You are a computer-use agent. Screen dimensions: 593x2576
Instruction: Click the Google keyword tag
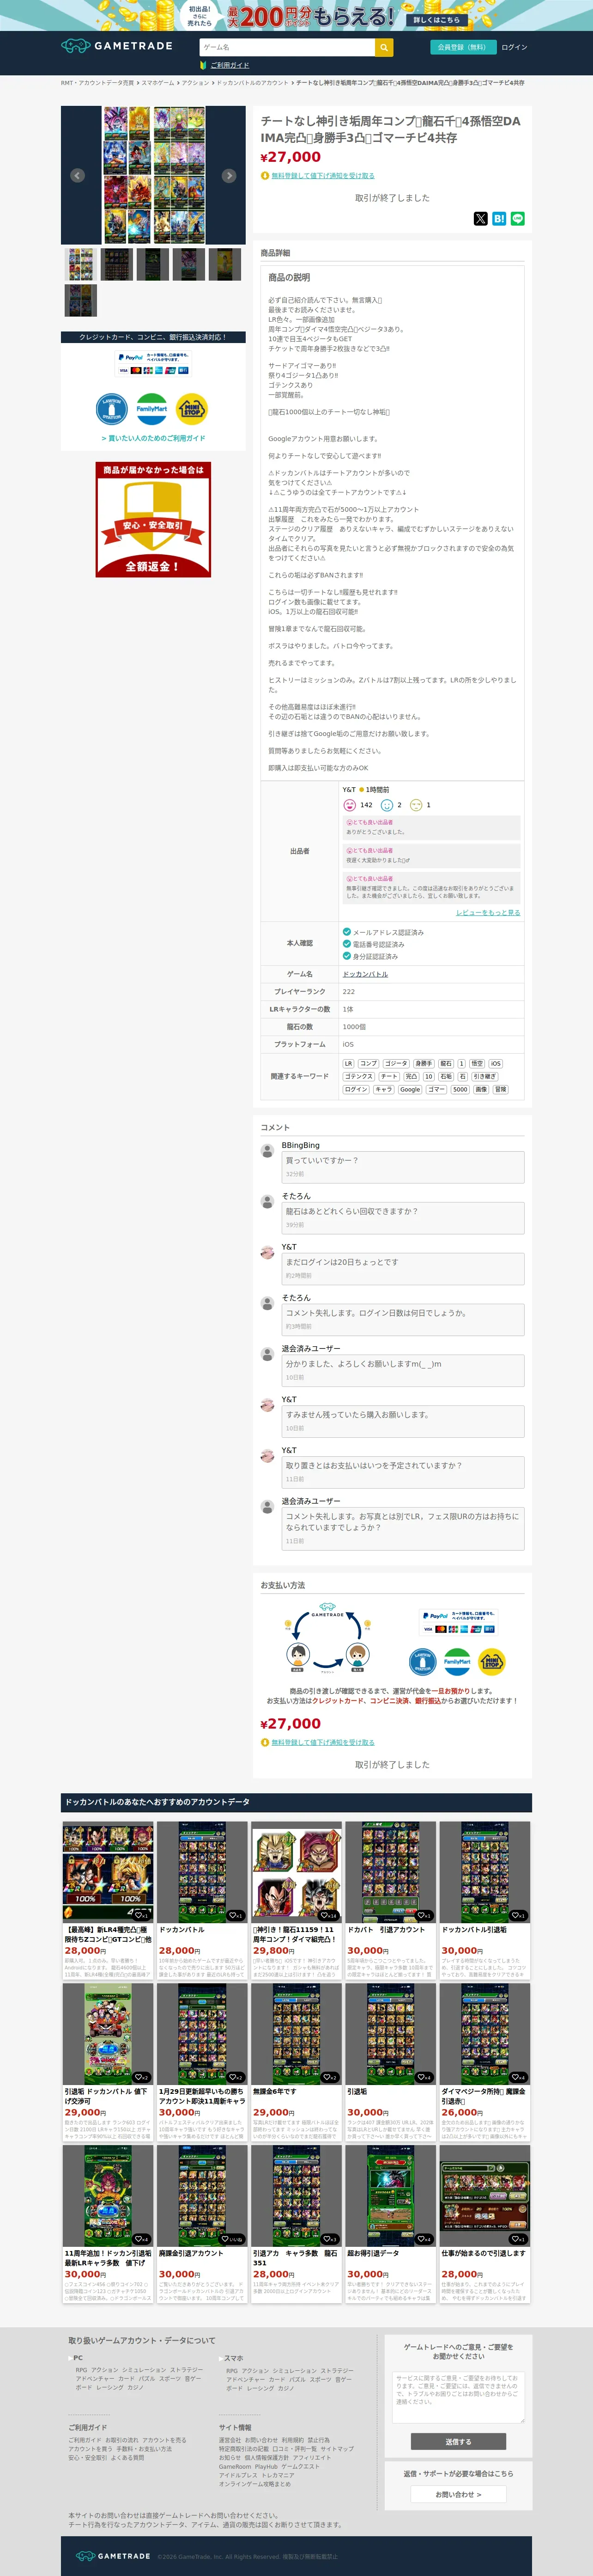[x=409, y=1089]
